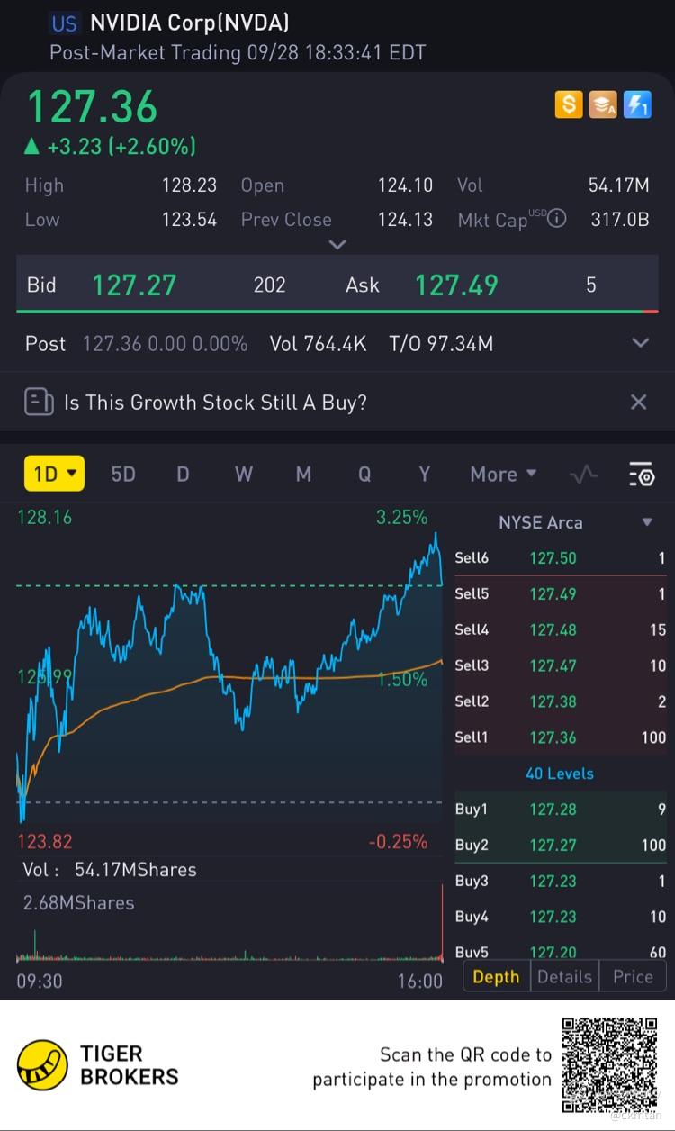
Task: Tap the orange dollar-sign badge icon
Action: tap(569, 104)
